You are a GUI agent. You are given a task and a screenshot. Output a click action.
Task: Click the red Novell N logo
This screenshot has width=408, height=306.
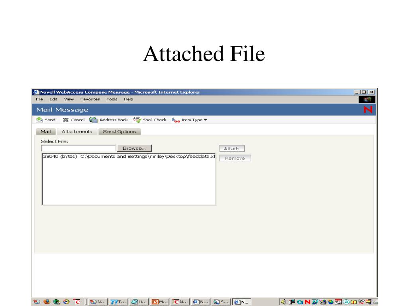(x=368, y=110)
